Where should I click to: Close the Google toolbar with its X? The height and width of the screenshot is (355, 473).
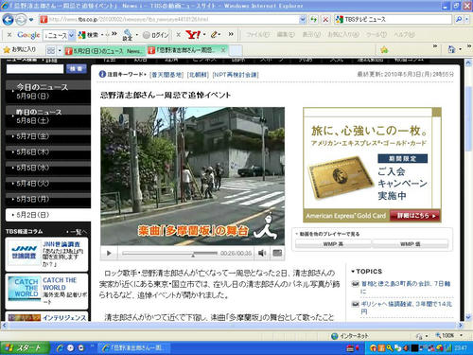(x=9, y=35)
